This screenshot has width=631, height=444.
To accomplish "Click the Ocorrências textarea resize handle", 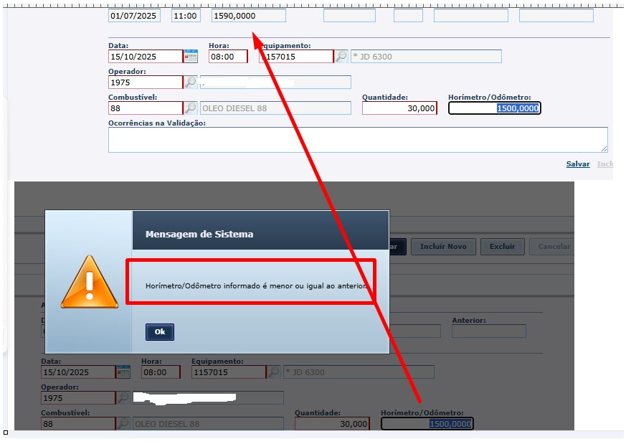I will click(604, 149).
